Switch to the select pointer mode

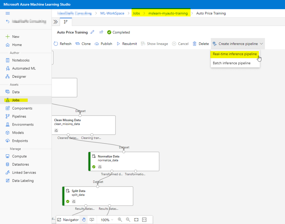92,220
